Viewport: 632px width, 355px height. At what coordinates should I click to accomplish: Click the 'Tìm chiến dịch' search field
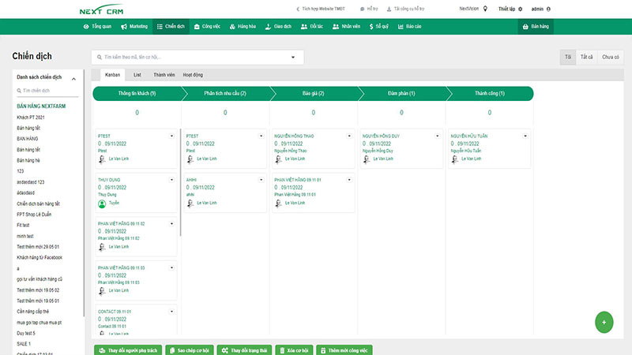pyautogui.click(x=49, y=91)
